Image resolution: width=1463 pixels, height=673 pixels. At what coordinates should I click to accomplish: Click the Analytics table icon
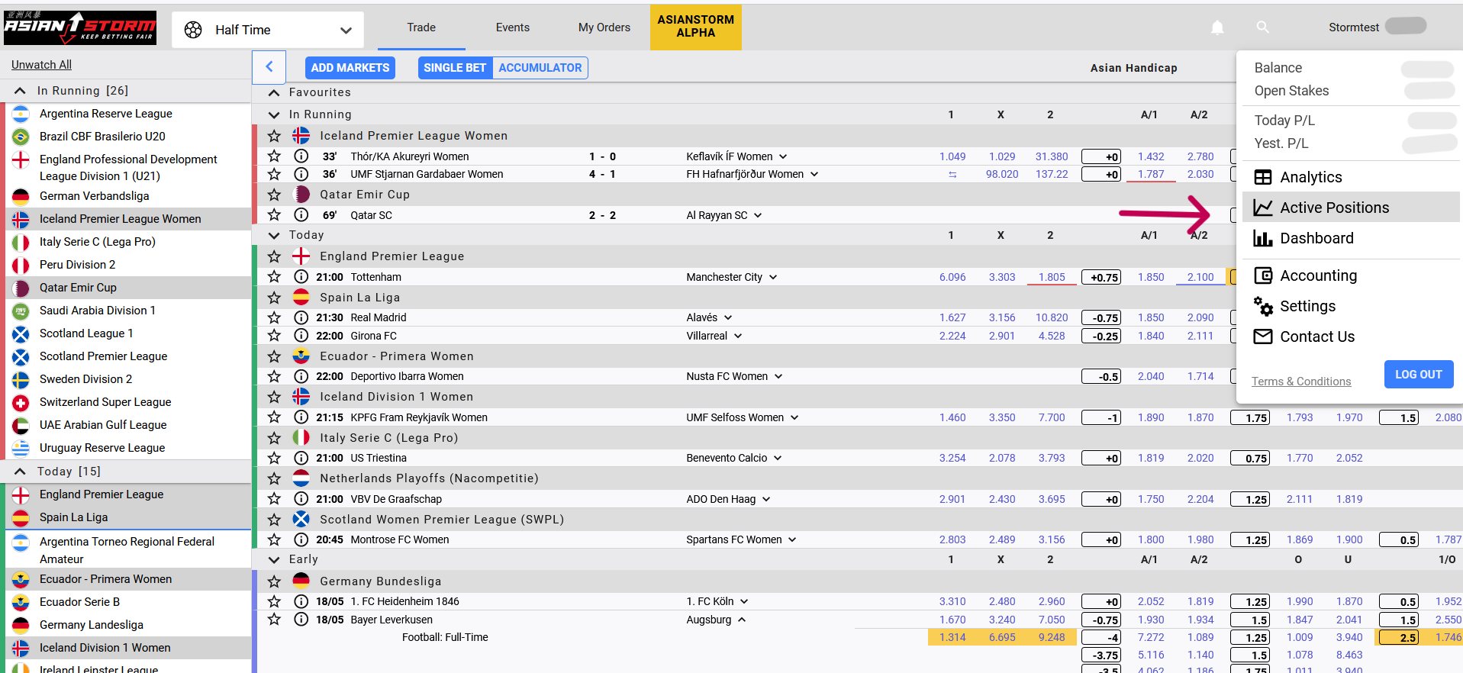pyautogui.click(x=1263, y=177)
